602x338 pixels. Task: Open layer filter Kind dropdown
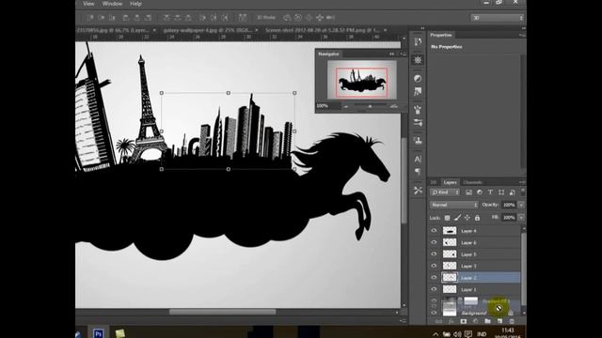[x=445, y=192]
